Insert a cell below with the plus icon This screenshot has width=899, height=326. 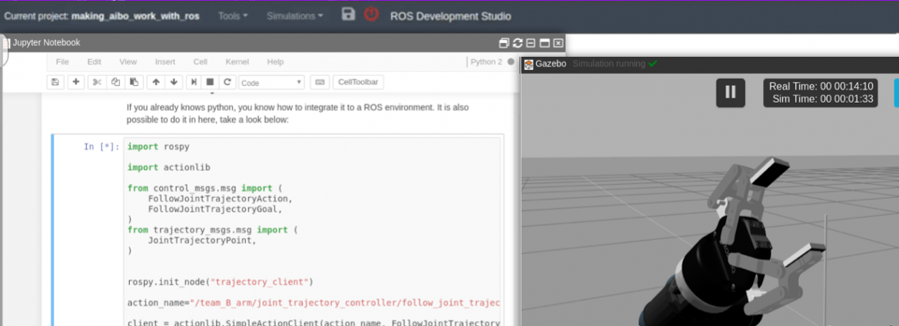click(x=75, y=82)
